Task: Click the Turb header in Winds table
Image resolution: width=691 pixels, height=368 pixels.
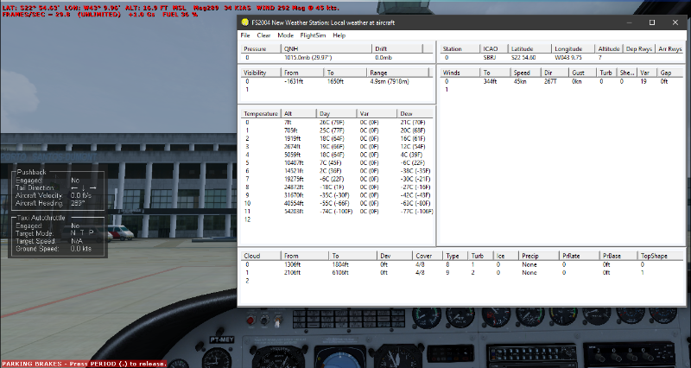Action: click(606, 73)
